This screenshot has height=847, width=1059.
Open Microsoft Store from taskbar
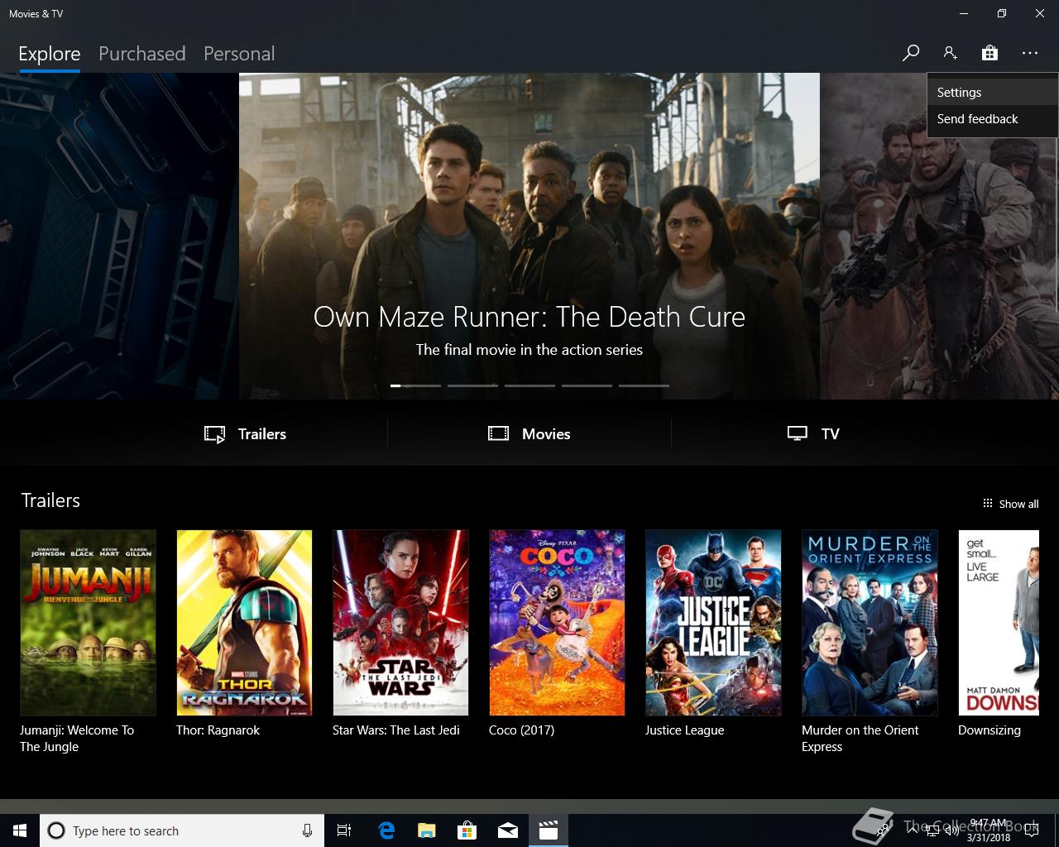tap(467, 830)
